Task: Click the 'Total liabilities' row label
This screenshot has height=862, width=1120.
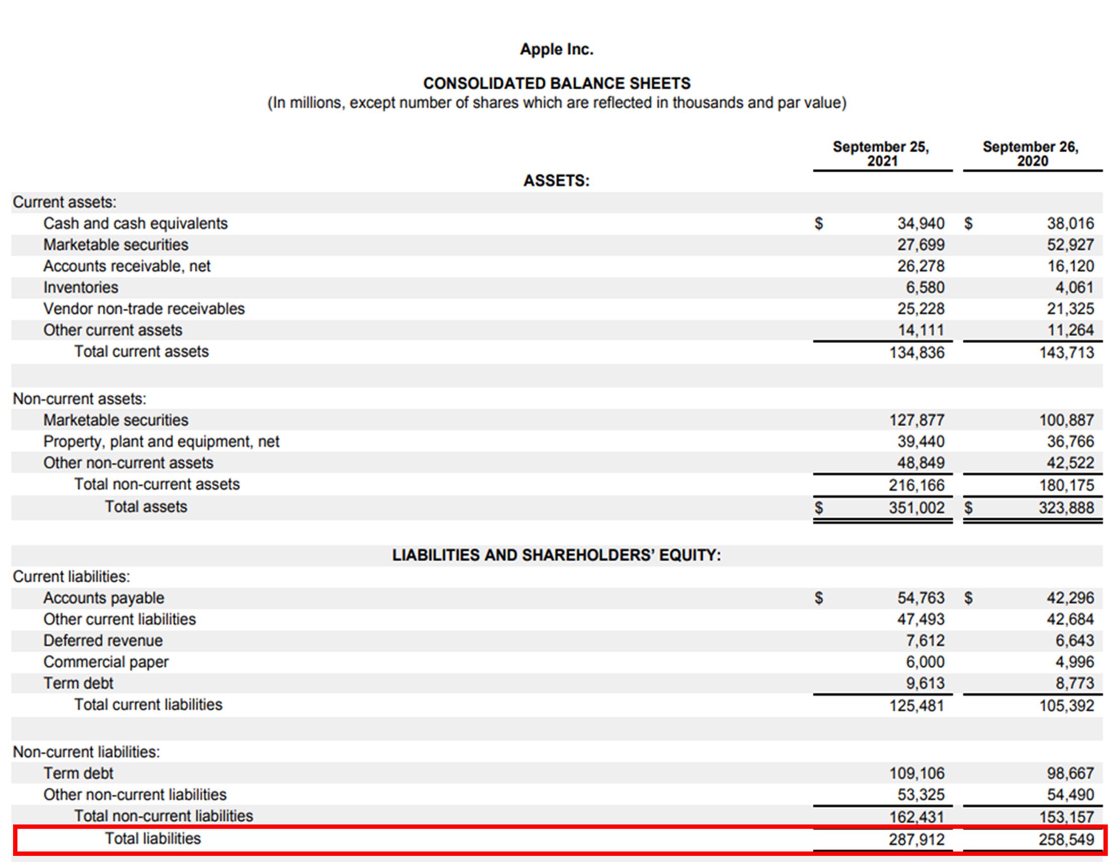Action: 153,839
